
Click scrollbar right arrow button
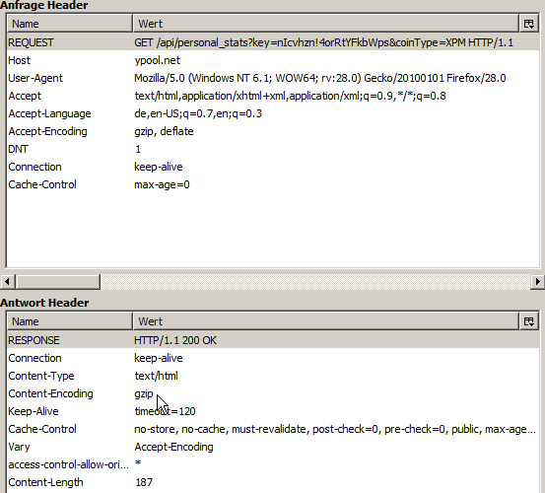(x=538, y=281)
